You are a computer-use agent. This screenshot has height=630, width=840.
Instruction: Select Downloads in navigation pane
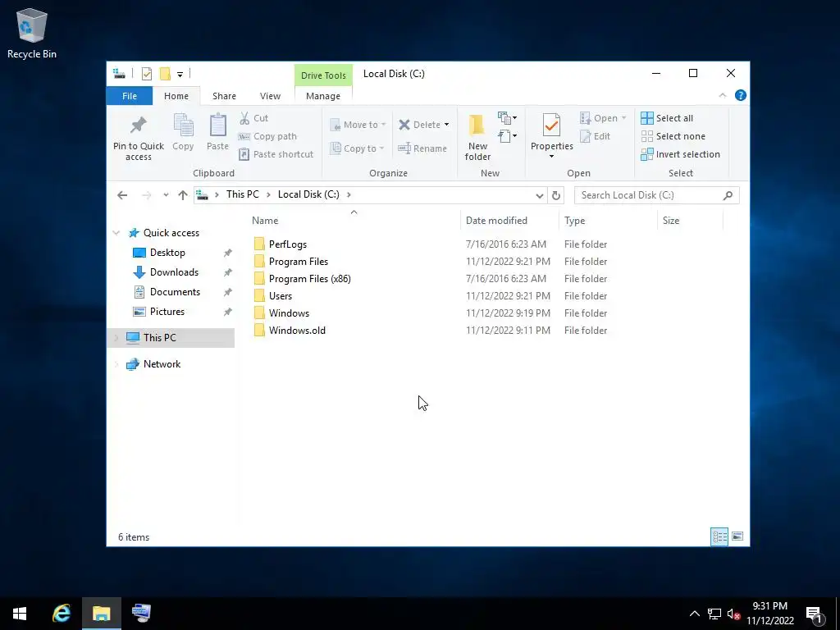point(174,272)
